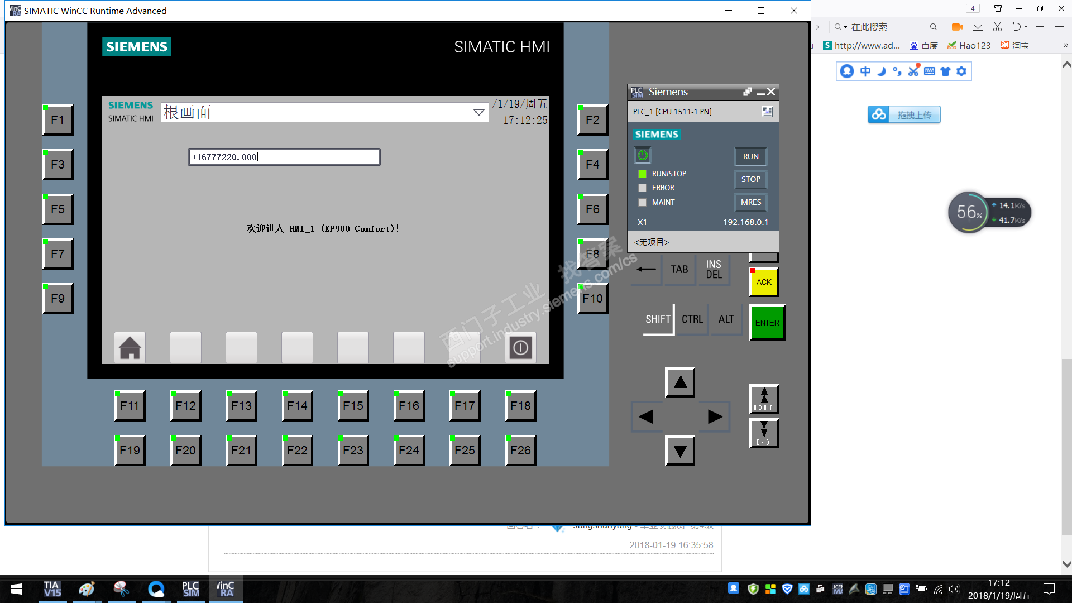1072x603 pixels.
Task: Click the STOP button in PLCSIM
Action: point(750,179)
